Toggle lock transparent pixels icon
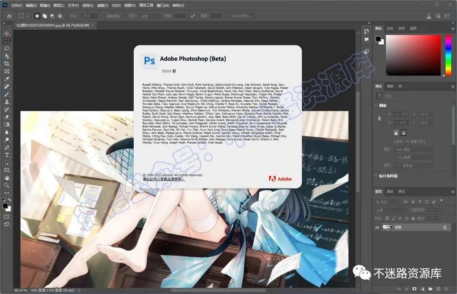The width and height of the screenshot is (457, 294). coord(387,218)
